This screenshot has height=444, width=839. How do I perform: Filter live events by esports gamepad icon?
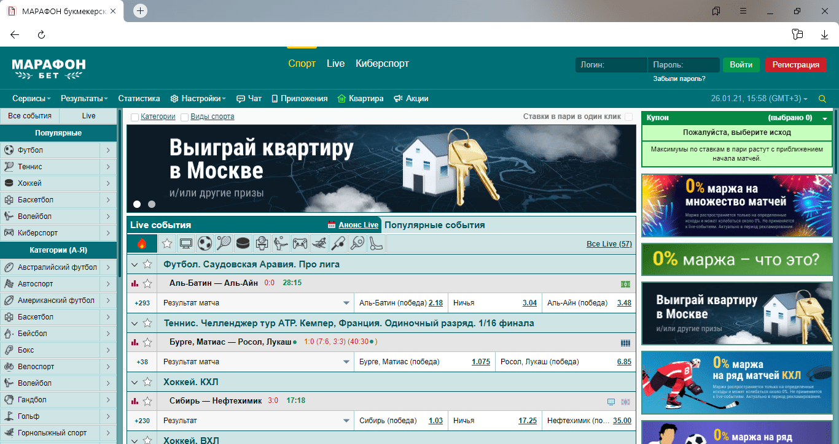[x=300, y=243]
